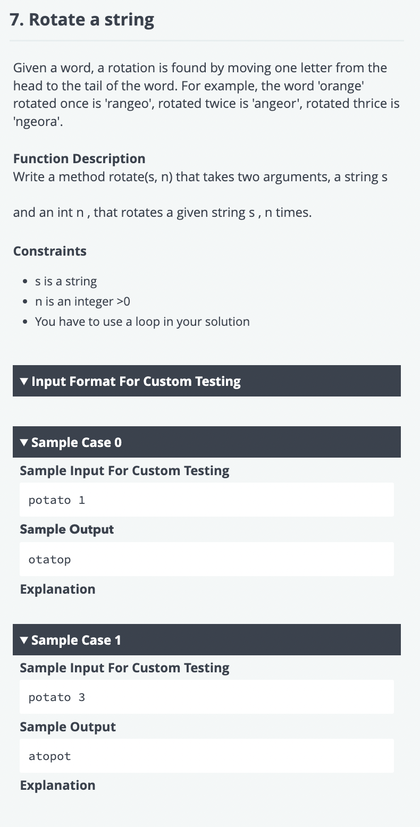Collapse the Sample Case 1 section
This screenshot has width=420, height=827.
[77, 640]
